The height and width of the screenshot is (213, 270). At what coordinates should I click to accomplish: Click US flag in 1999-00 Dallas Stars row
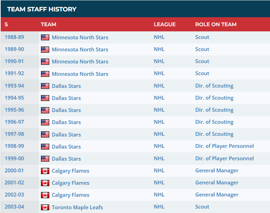[x=45, y=159]
